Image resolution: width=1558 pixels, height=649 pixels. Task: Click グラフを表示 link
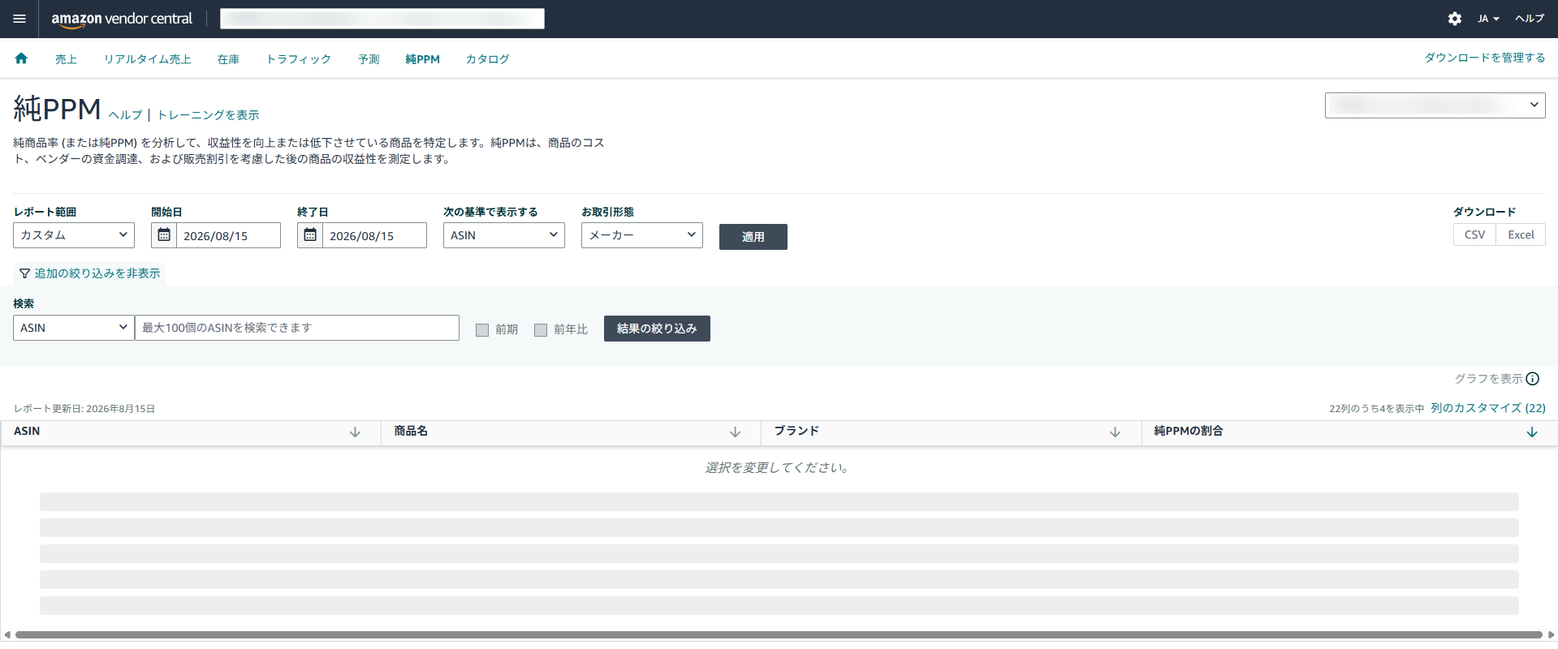tap(1488, 379)
